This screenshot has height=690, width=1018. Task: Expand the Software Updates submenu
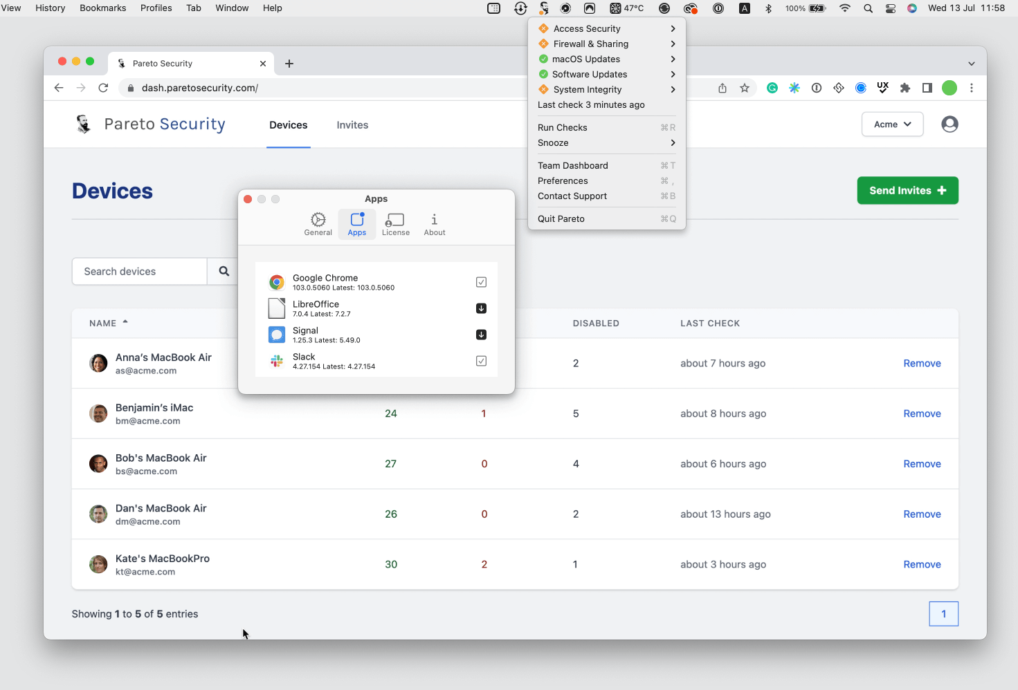(607, 74)
